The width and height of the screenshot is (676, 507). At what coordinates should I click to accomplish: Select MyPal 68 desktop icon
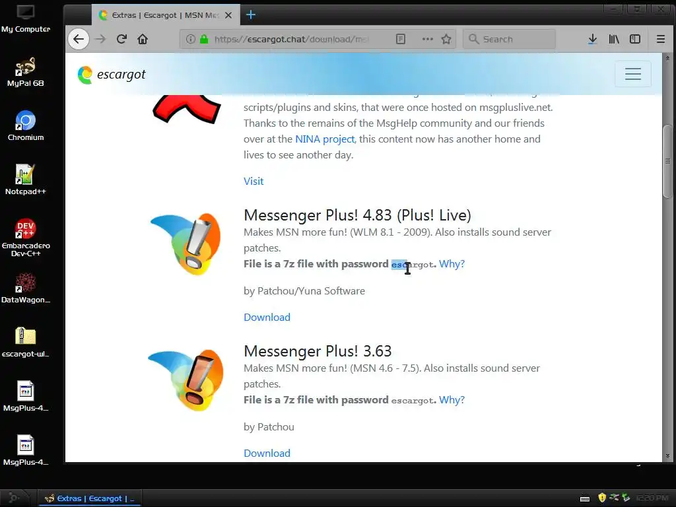[x=26, y=72]
